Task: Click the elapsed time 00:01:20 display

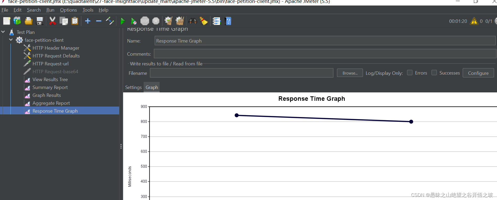Action: 458,21
